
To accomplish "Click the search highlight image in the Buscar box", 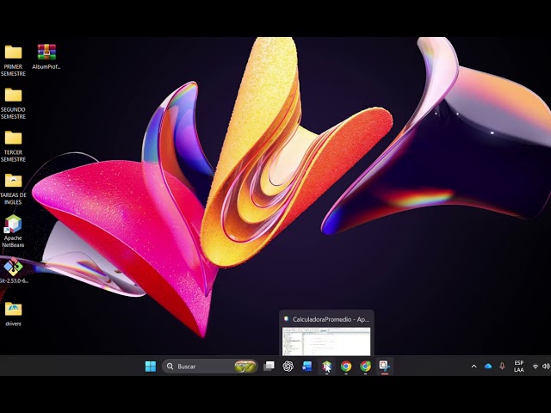I will click(245, 367).
